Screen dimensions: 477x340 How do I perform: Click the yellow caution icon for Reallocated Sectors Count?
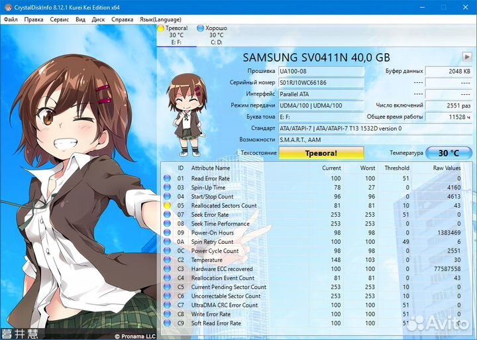click(167, 205)
